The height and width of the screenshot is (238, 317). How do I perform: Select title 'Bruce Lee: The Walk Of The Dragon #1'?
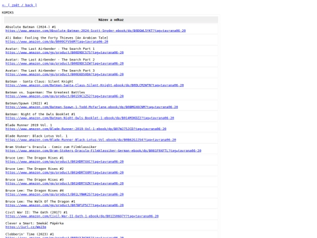pyautogui.click(x=41, y=202)
